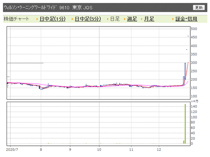This screenshot has height=157, width=210.
Task: Click the orange arrow before 日足
Action: point(108,19)
